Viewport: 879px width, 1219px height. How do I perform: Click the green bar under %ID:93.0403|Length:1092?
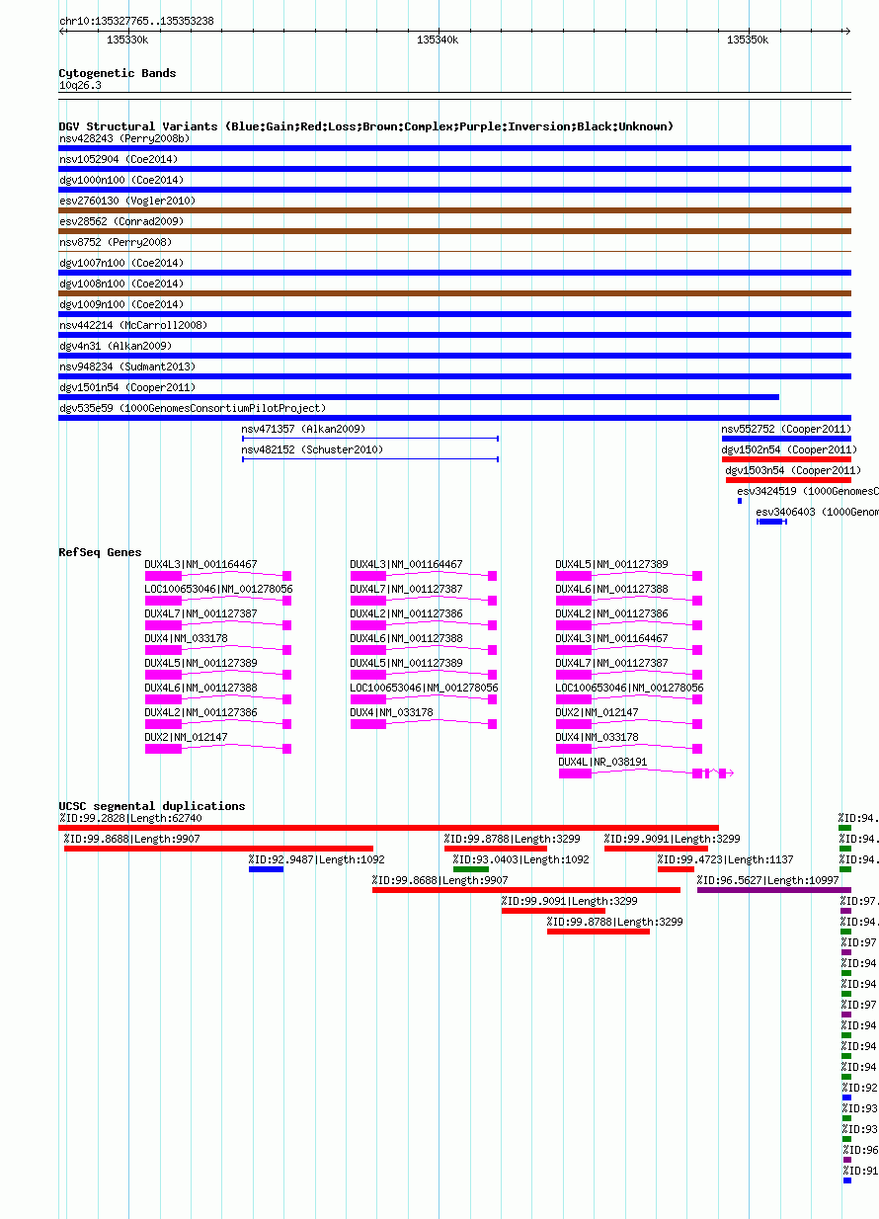(x=471, y=869)
